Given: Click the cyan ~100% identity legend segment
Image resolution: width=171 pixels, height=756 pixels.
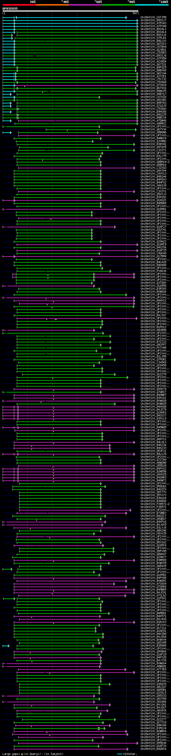Looking at the screenshot, I should point(152,5).
